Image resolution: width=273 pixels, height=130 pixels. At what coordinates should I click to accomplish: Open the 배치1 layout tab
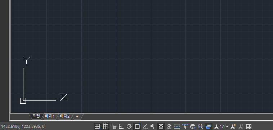(x=50, y=116)
